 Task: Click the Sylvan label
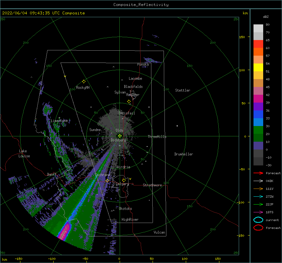(x=120, y=92)
